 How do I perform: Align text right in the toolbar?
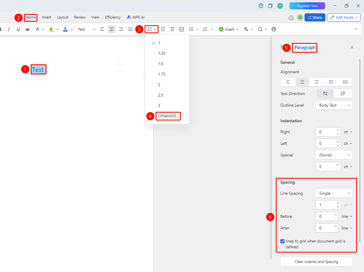click(x=121, y=29)
